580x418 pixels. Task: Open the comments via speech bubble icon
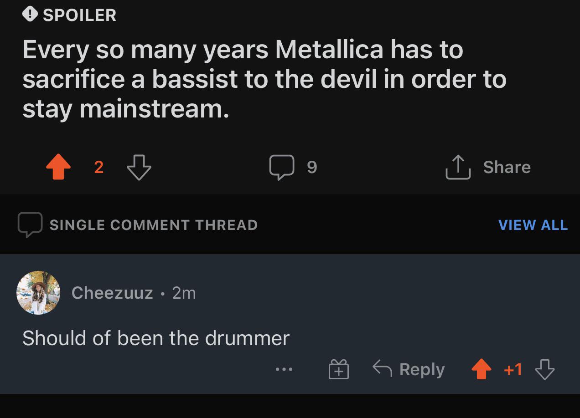click(281, 167)
